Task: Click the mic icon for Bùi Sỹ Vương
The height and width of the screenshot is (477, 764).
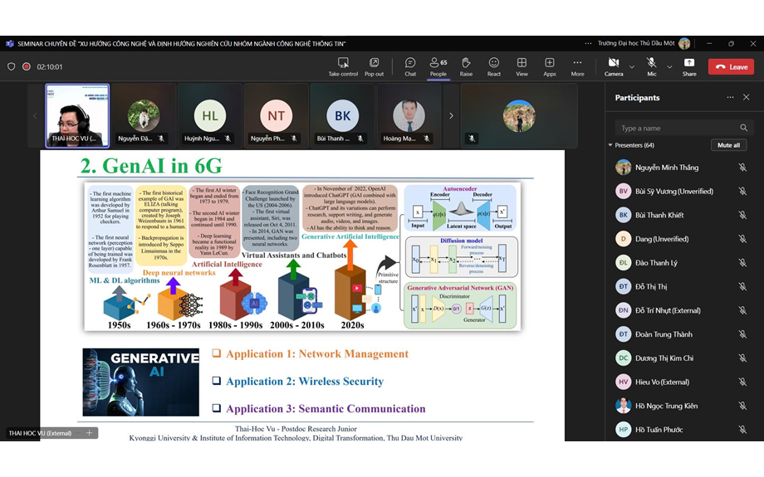Action: point(742,192)
